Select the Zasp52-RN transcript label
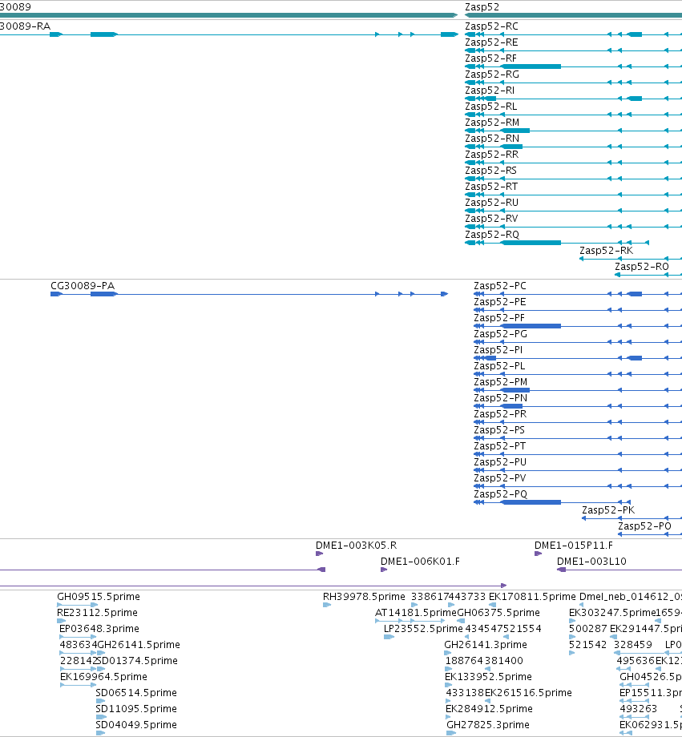682x737 pixels. tap(492, 138)
